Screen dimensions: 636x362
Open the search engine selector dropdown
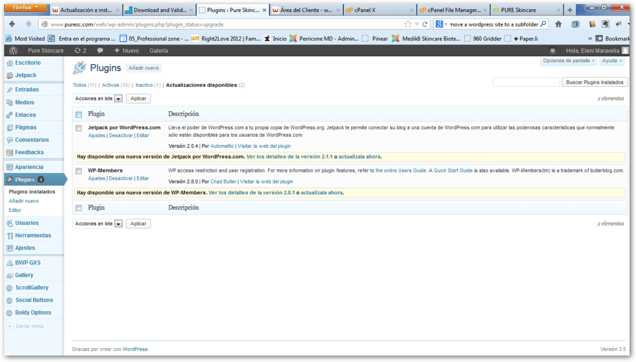441,24
